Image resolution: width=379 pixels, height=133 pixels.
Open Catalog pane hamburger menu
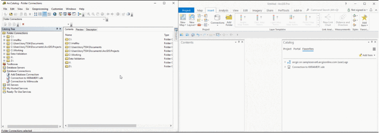(374, 49)
